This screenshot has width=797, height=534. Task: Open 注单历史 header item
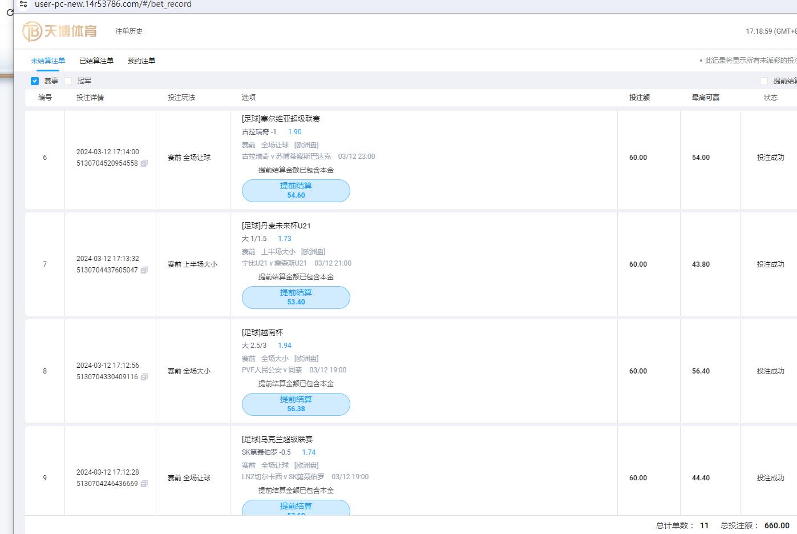129,31
